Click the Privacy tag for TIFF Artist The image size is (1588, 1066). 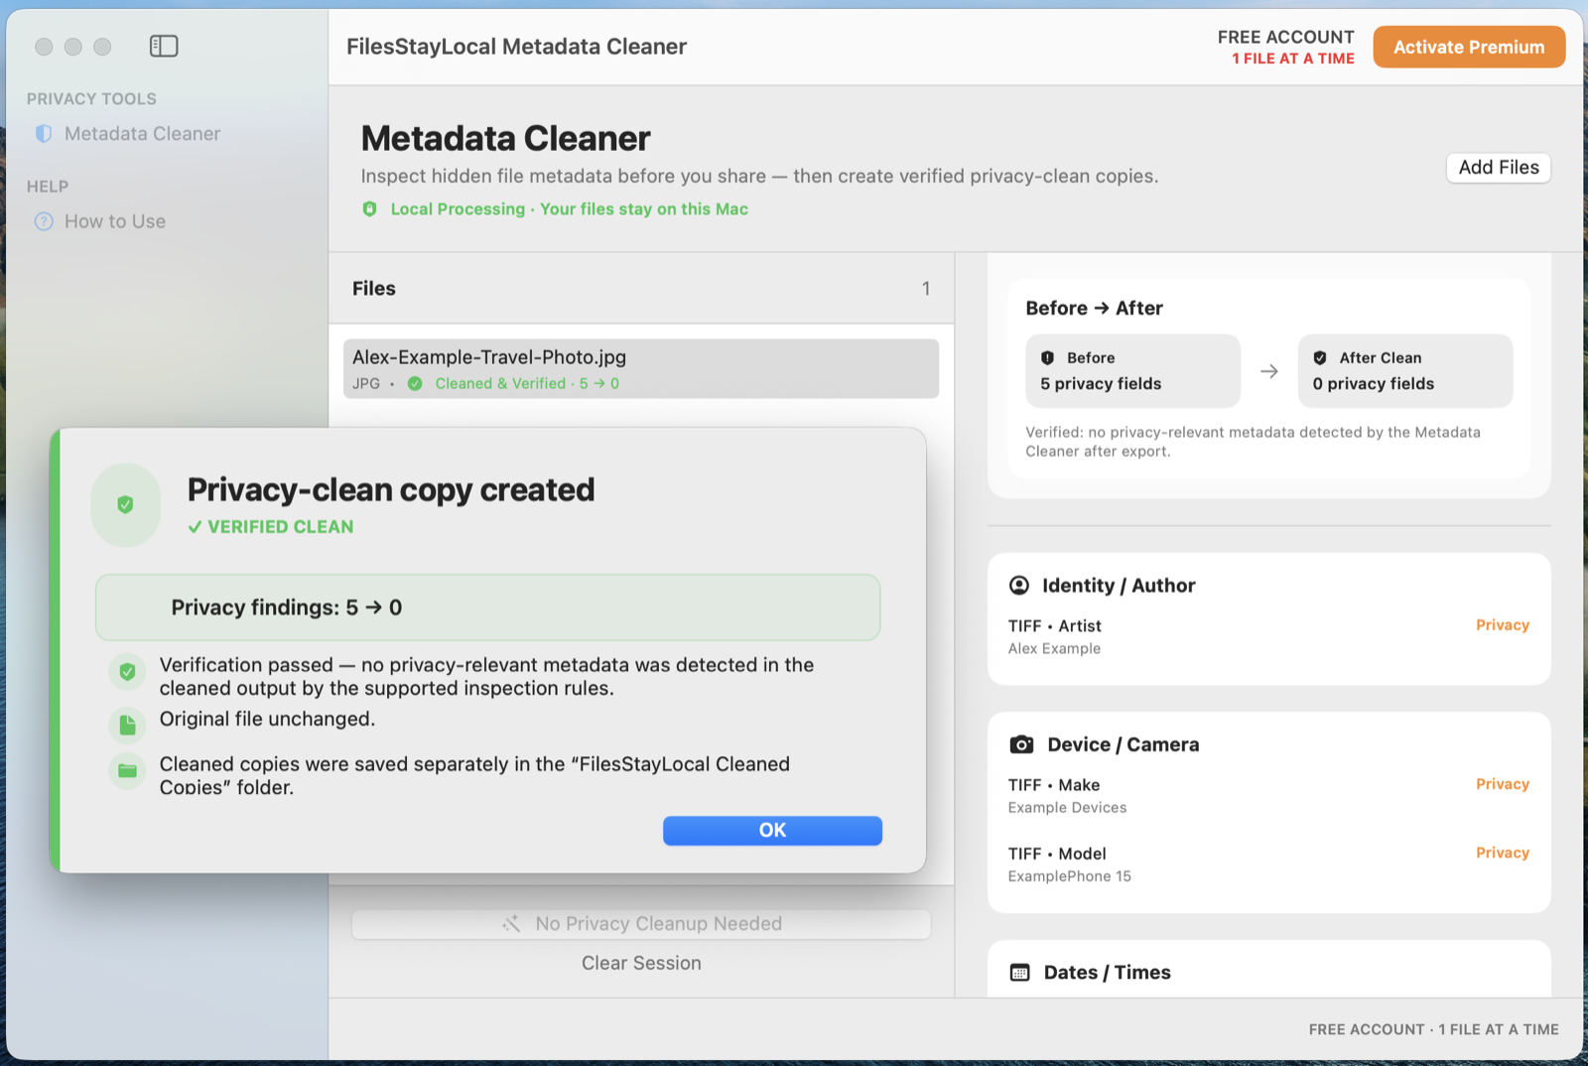[1503, 625]
